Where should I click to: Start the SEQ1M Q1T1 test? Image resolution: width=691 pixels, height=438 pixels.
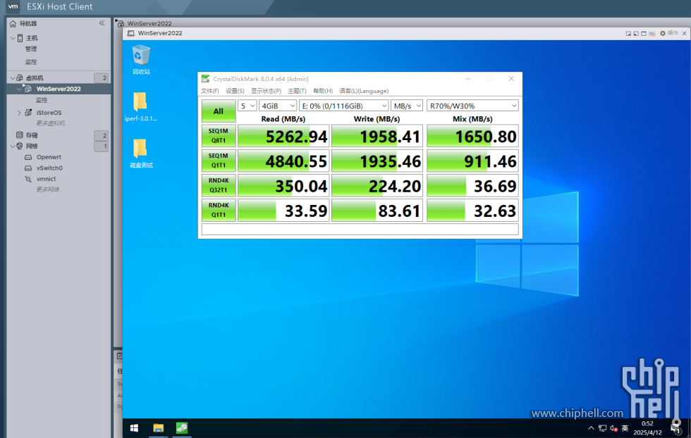[219, 161]
